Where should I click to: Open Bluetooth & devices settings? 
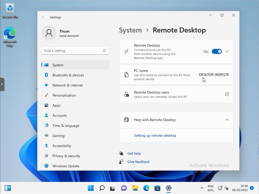tap(68, 75)
